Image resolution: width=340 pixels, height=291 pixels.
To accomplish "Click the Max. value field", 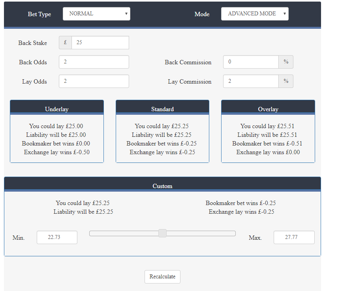I will [x=294, y=237].
